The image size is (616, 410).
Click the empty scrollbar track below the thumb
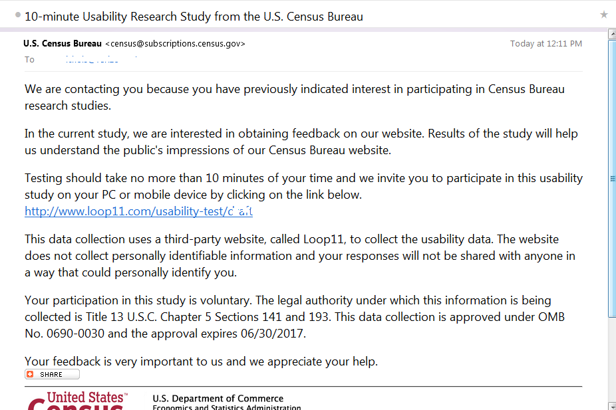pyautogui.click(x=612, y=359)
